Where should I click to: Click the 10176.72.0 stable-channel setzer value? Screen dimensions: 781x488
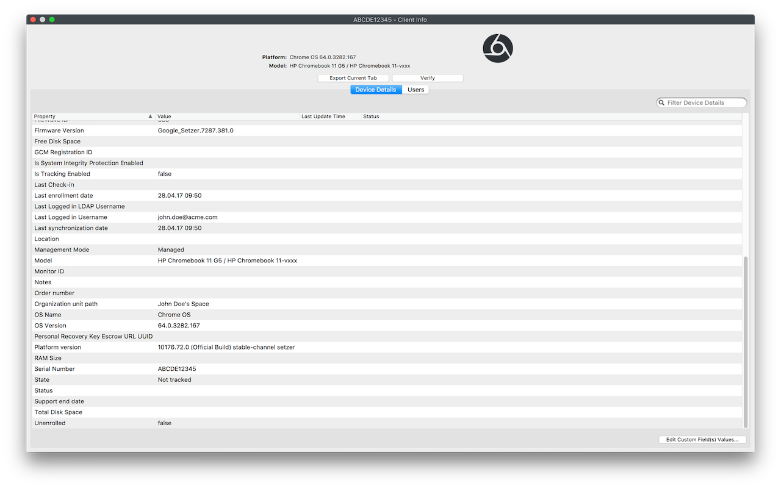(x=226, y=347)
